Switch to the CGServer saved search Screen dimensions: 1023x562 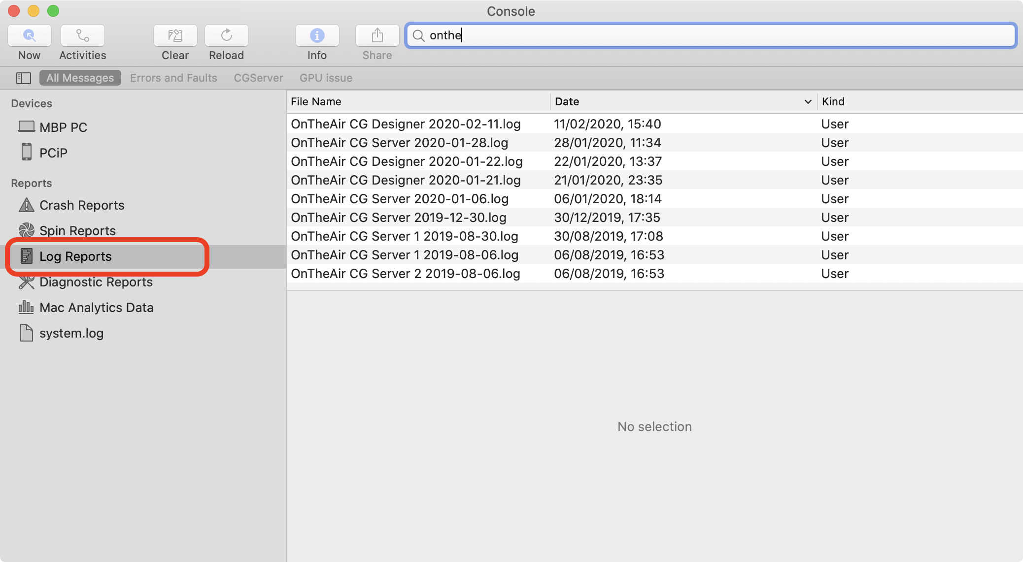pos(258,78)
